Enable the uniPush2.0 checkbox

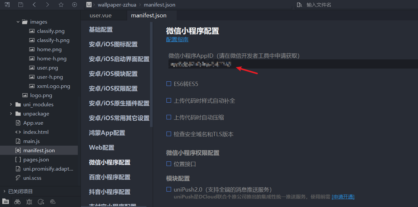(169, 190)
